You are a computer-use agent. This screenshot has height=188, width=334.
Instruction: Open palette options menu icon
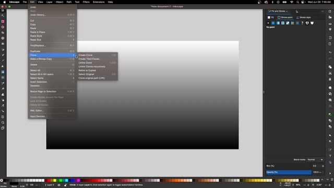(332, 180)
